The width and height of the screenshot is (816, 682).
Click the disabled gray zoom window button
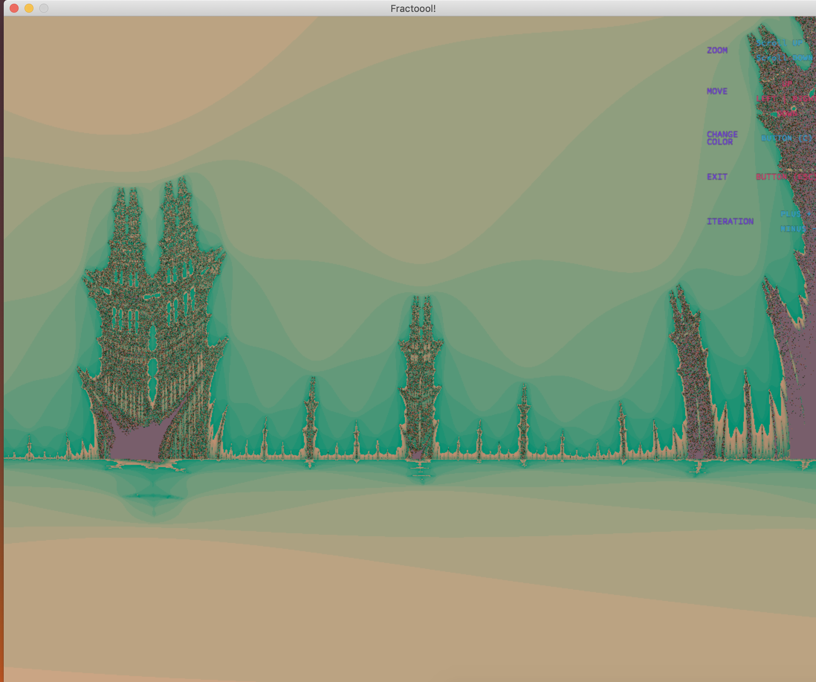44,8
